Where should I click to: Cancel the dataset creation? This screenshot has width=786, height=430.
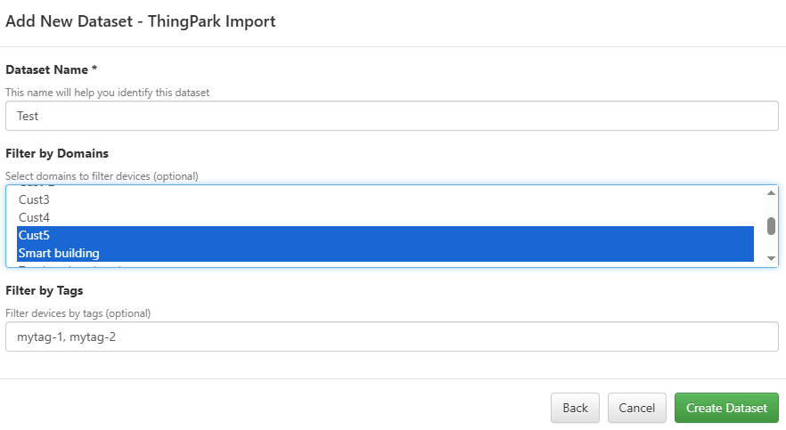coord(636,408)
